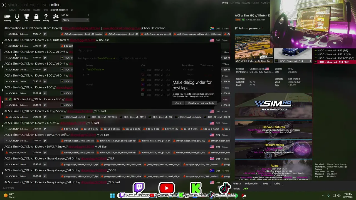The height and width of the screenshot is (200, 356).
Task: Open the Assists options
Action: click(236, 189)
